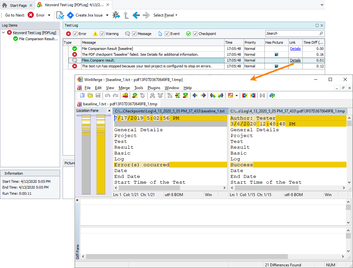Screen dimensions: 353x268
Task: Click the WinMerge Open folder icon
Action: coord(90,95)
